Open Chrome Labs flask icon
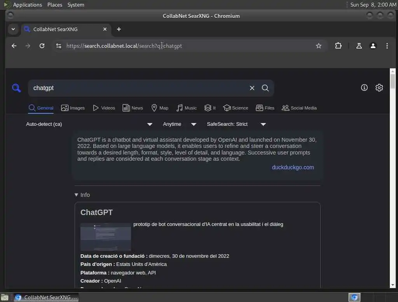Screen dimensions: 398x302 359,46
